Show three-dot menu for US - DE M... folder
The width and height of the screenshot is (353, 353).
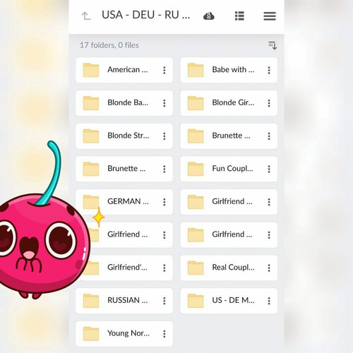click(269, 301)
